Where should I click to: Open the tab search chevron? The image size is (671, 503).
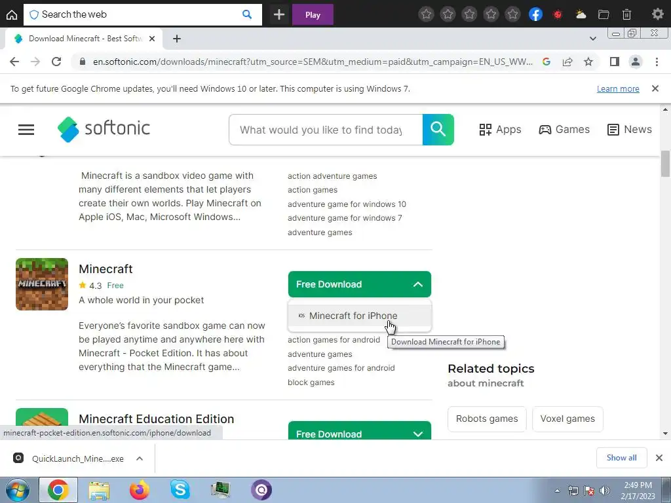point(592,39)
